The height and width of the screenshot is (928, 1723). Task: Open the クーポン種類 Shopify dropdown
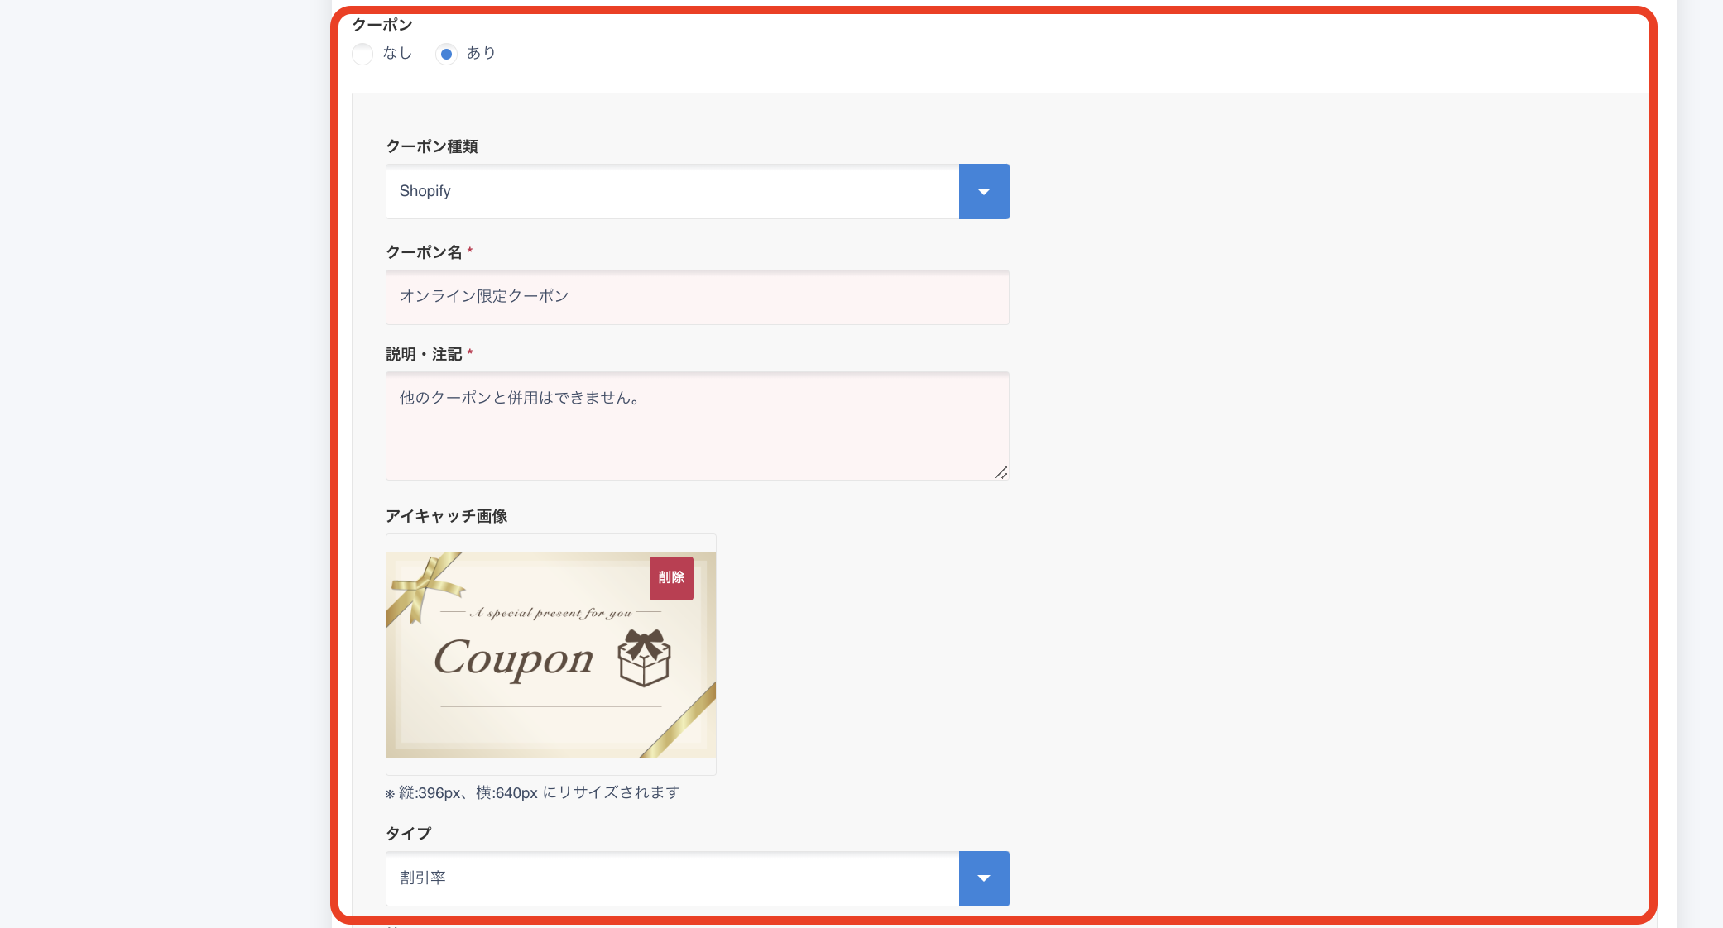pyautogui.click(x=697, y=191)
